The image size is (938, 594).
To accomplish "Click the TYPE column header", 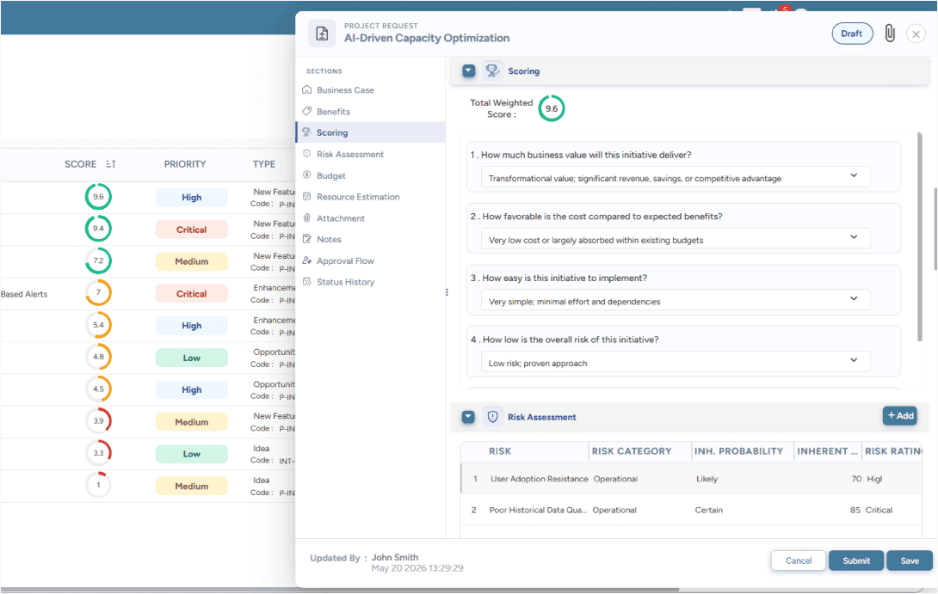I will point(264,163).
